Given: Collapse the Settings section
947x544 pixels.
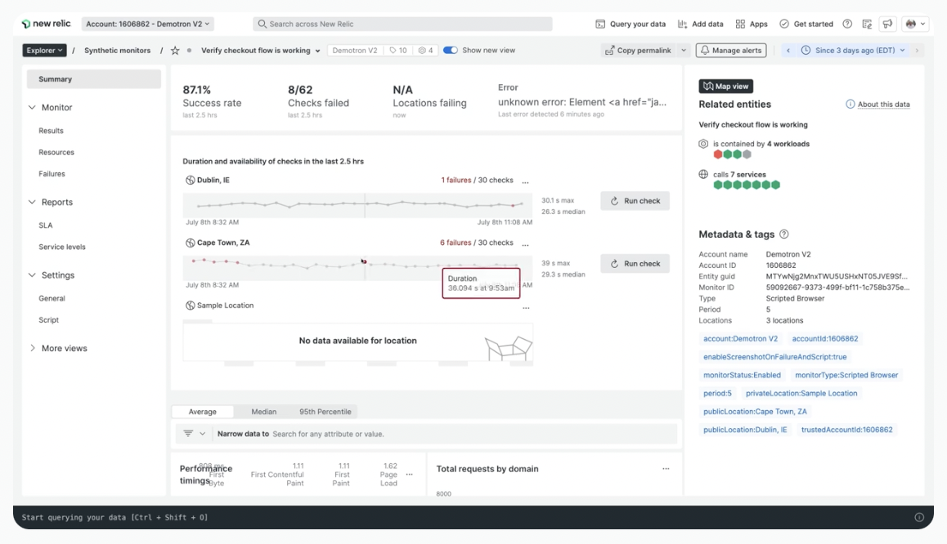Looking at the screenshot, I should click(x=32, y=275).
